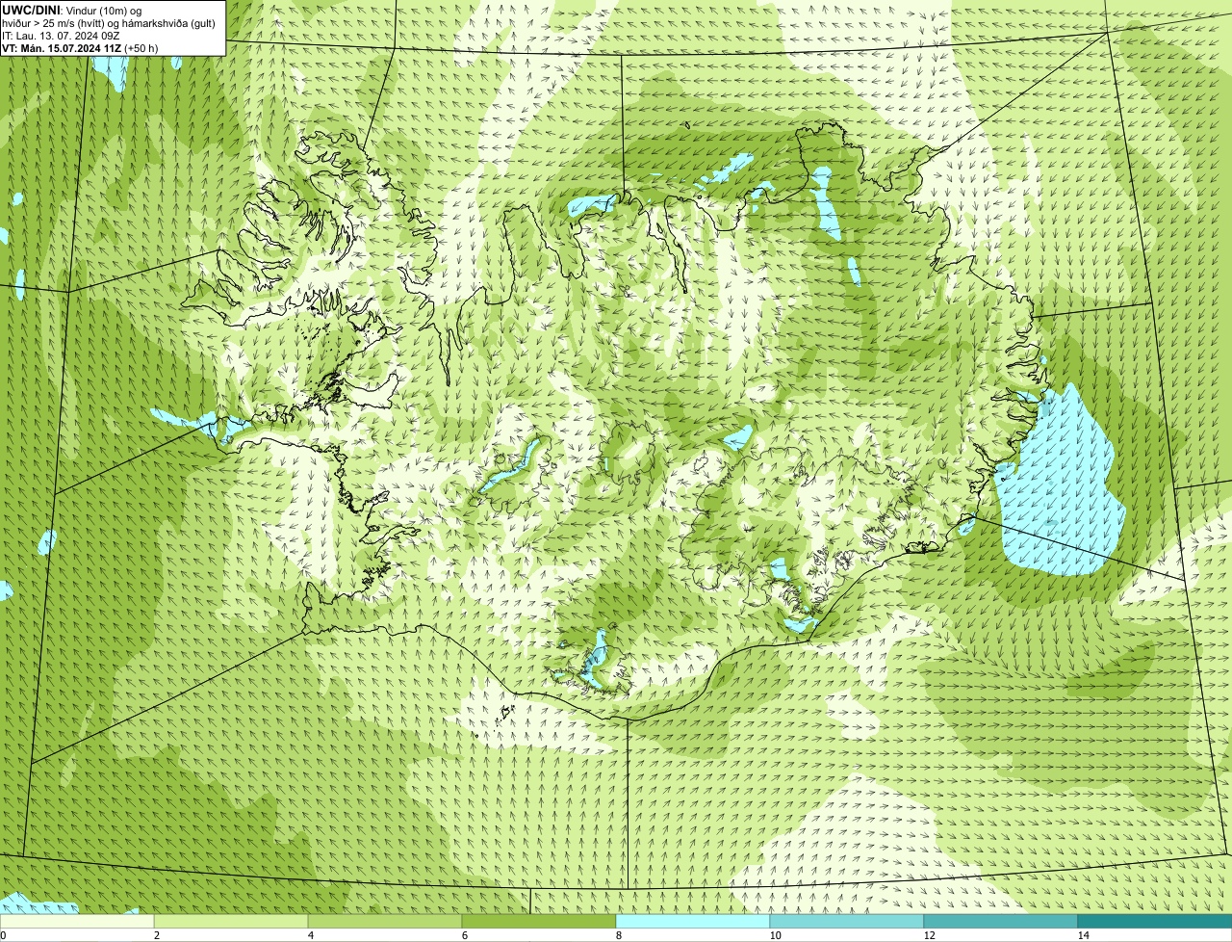Click the scale tick label "2"
This screenshot has height=942, width=1232.
pos(156,935)
